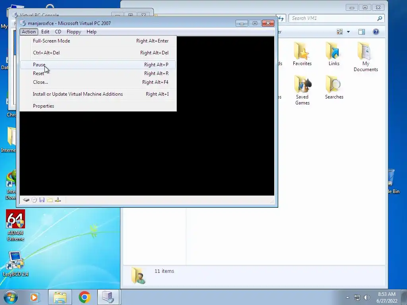407x305 pixels.
Task: Show hidden tray icons arrow
Action: click(347, 297)
